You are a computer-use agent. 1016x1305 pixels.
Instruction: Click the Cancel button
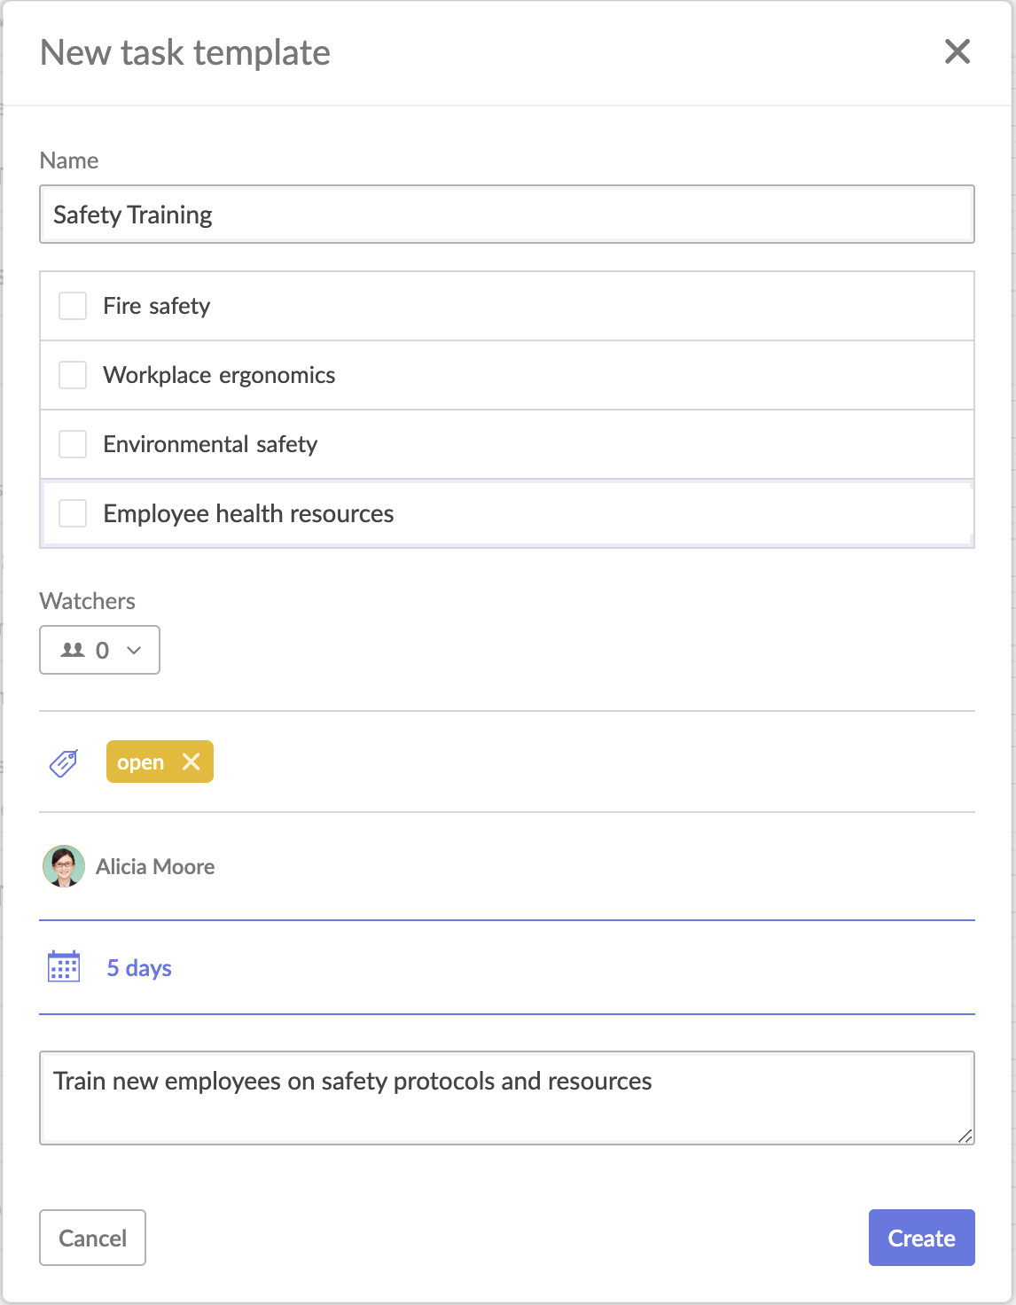[92, 1238]
